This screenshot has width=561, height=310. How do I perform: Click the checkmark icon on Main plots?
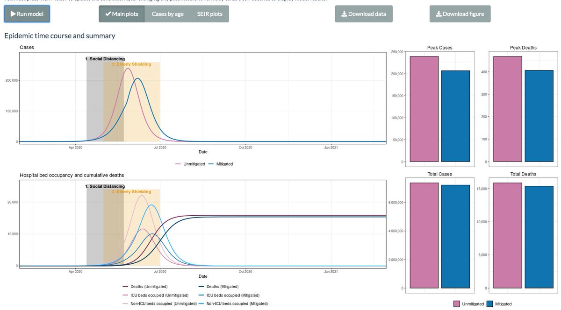[x=108, y=14]
